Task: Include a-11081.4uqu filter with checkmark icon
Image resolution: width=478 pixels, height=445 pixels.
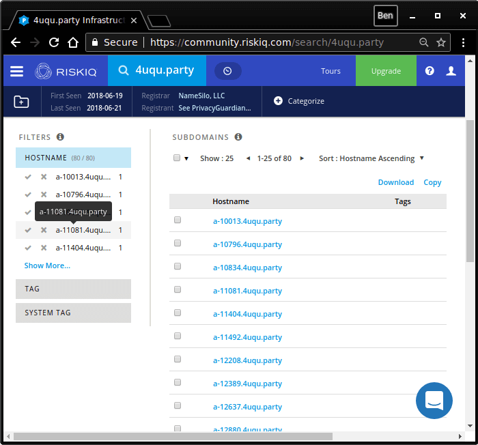Action: [28, 230]
